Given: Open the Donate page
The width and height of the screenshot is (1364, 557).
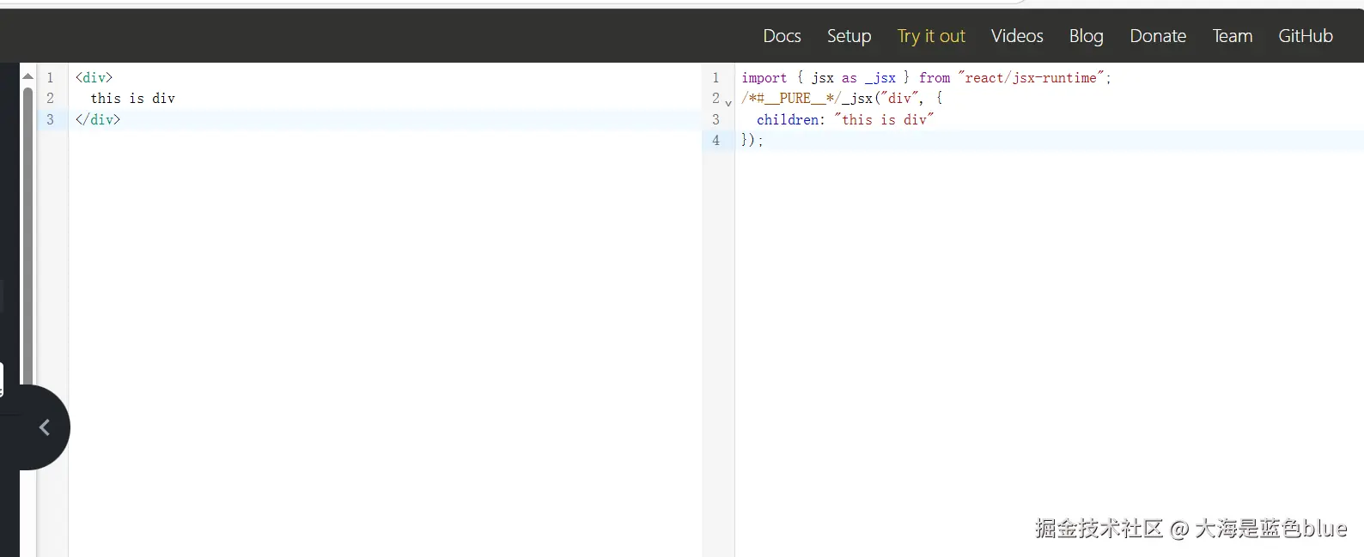Looking at the screenshot, I should (1158, 36).
